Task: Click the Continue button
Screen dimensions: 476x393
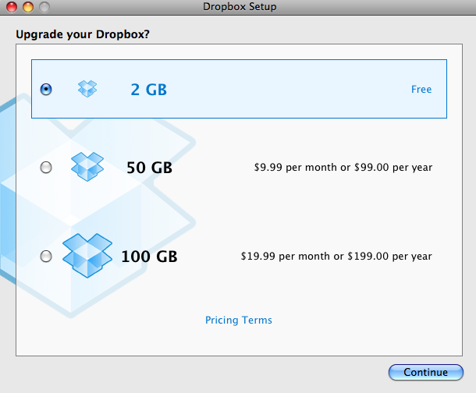Action: tap(426, 372)
